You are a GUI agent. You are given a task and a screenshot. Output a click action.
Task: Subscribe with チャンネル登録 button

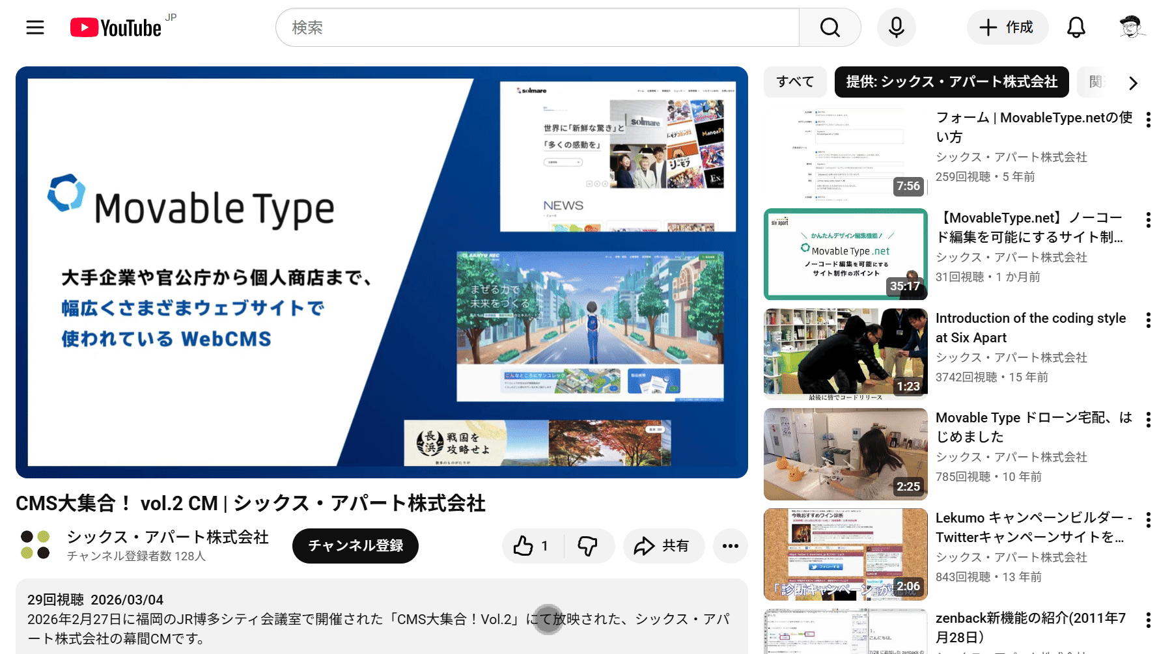pyautogui.click(x=356, y=546)
